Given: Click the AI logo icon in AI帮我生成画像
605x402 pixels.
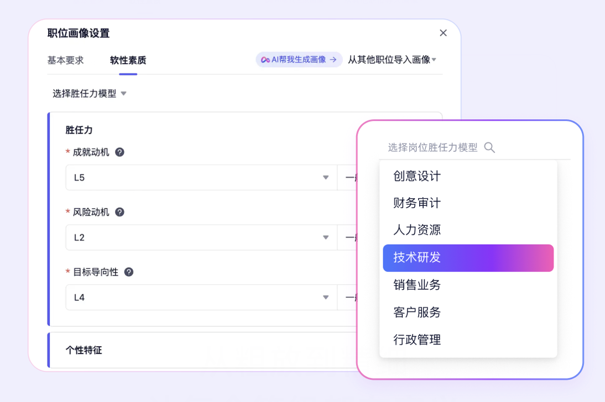Looking at the screenshot, I should [265, 60].
